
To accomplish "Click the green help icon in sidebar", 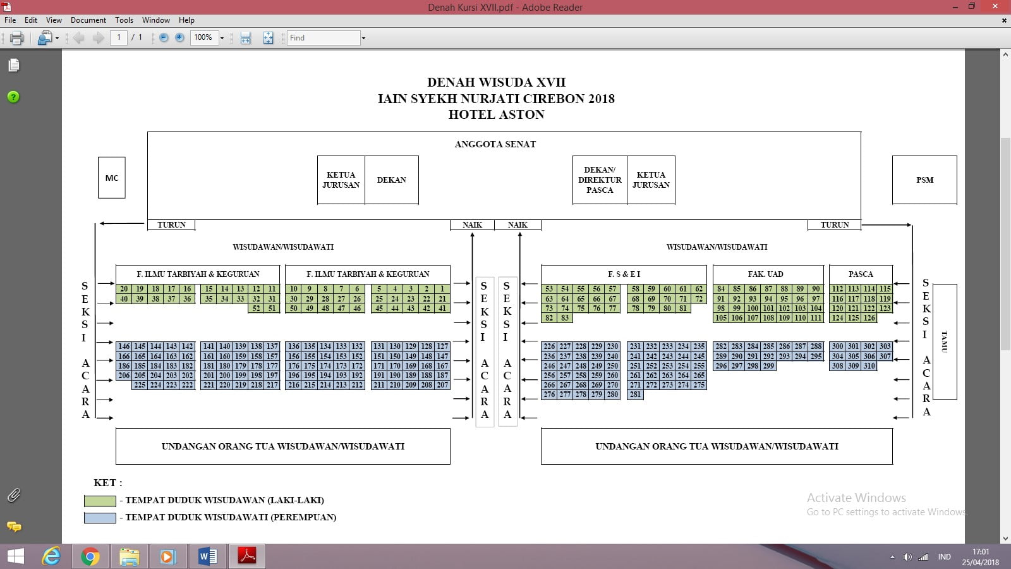I will click(13, 97).
